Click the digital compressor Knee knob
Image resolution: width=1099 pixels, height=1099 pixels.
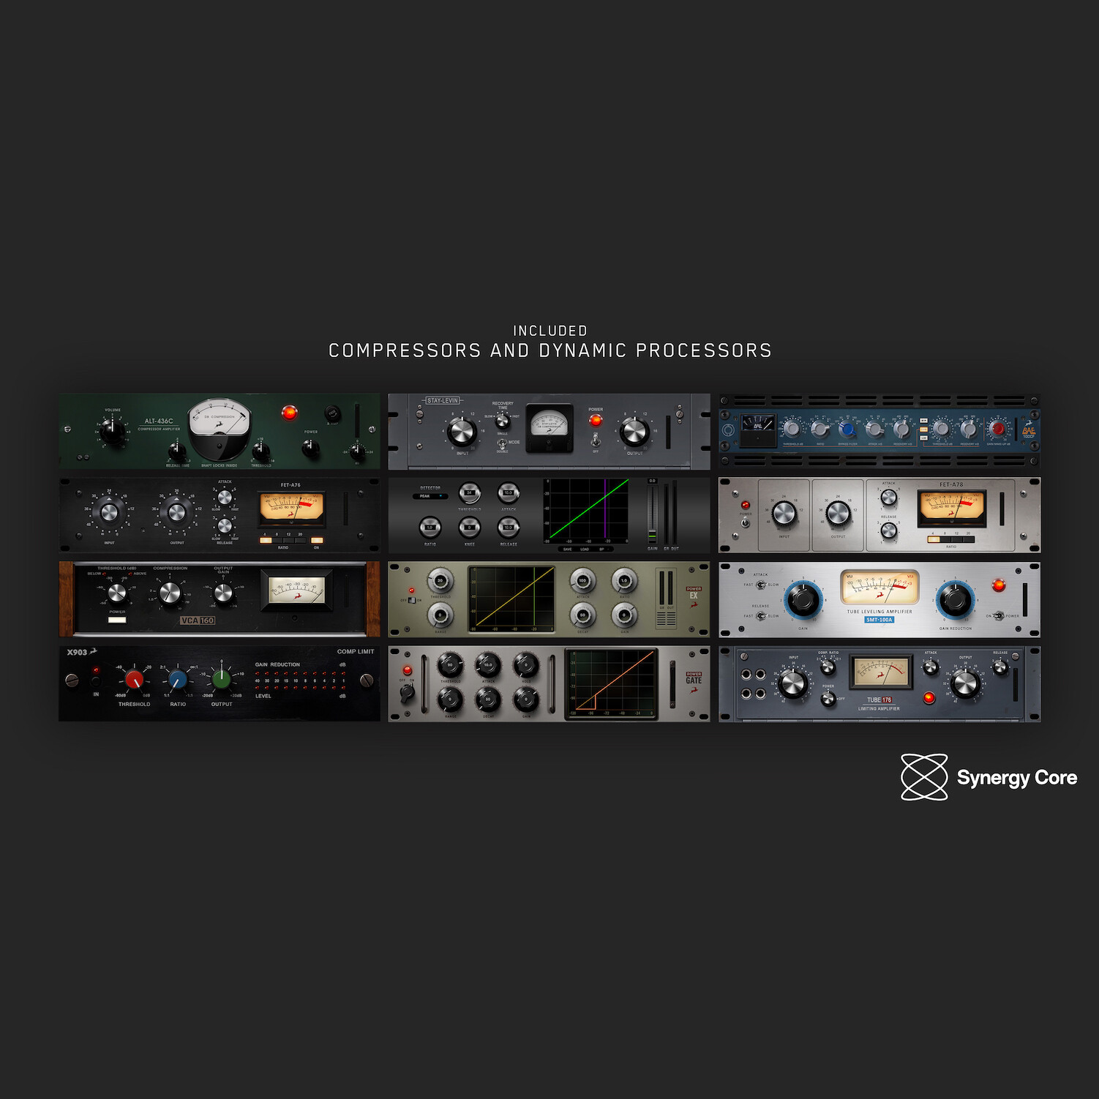coord(470,527)
